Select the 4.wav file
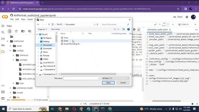Image resolution: width=199 pixels, height=112 pixels. point(66,41)
